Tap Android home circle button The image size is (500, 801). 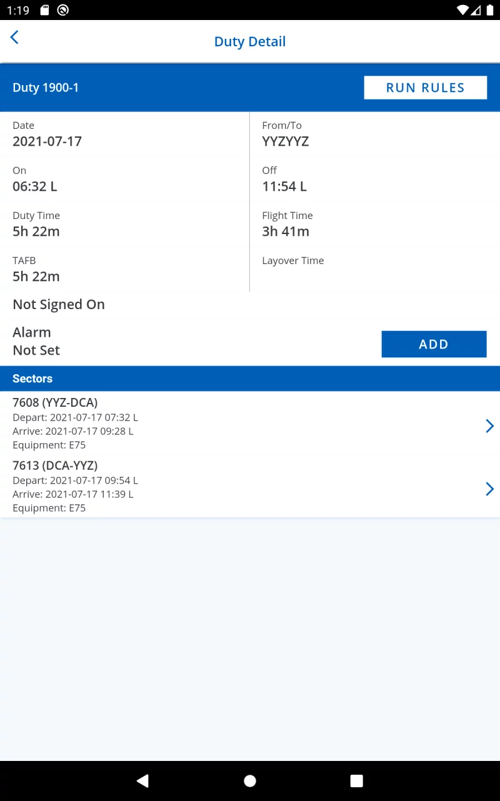click(x=250, y=780)
